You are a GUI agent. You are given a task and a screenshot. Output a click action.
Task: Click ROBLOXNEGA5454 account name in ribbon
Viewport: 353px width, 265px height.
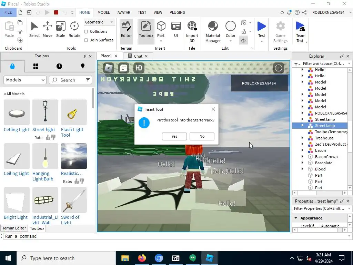click(x=328, y=12)
